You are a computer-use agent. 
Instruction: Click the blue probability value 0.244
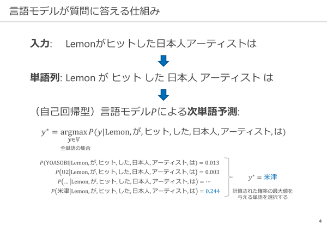(x=213, y=191)
